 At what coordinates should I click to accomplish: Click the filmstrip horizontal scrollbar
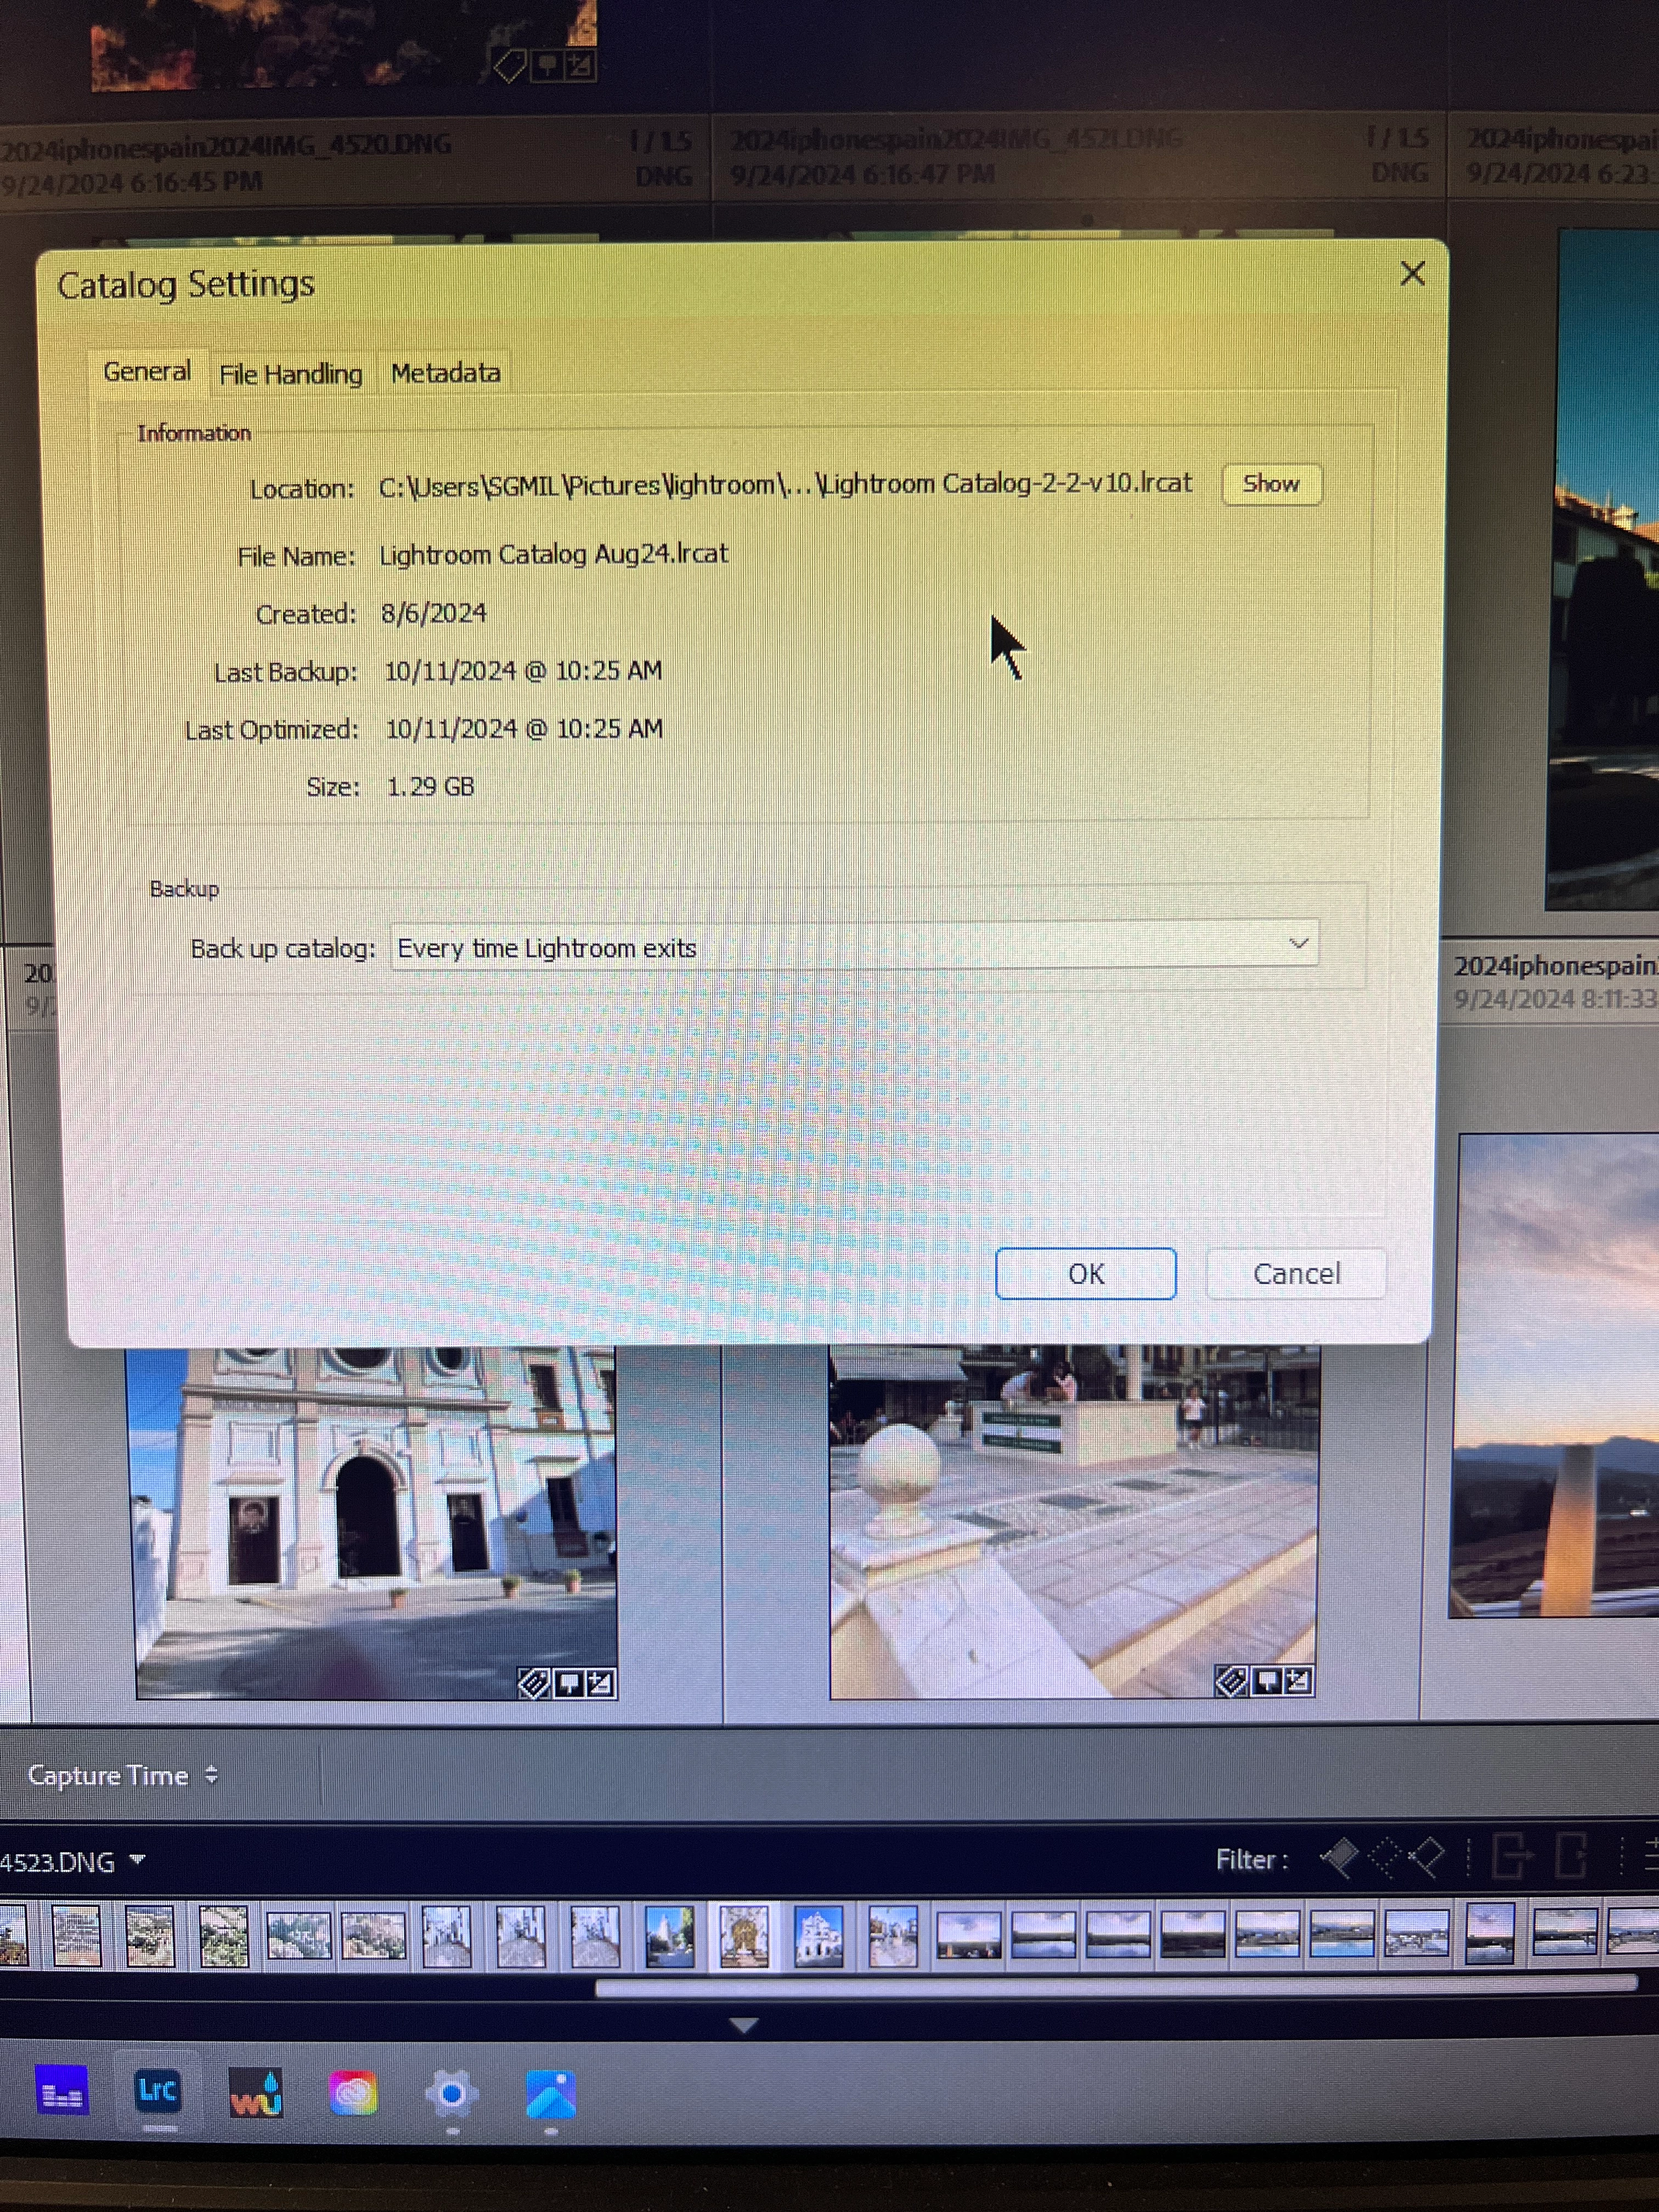pos(1115,1986)
